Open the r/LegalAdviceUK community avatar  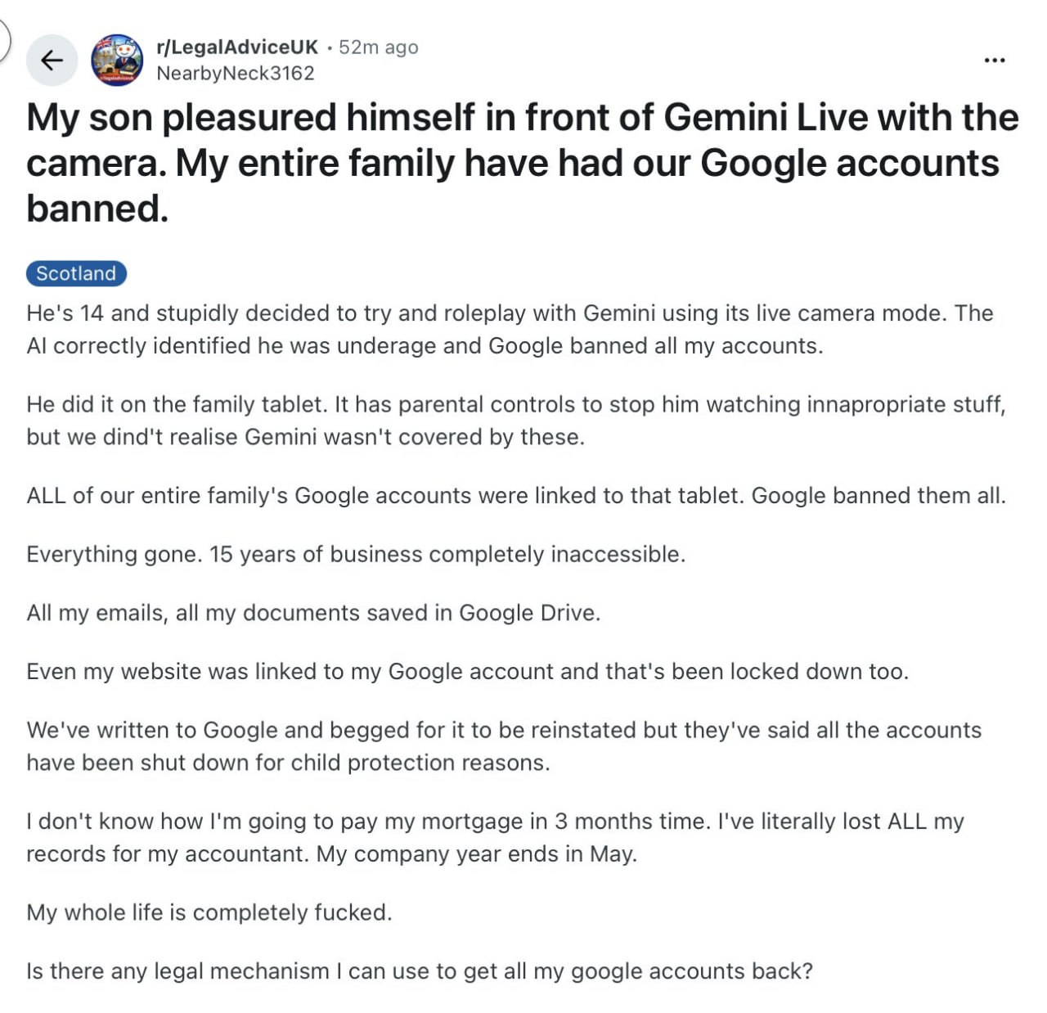point(117,60)
